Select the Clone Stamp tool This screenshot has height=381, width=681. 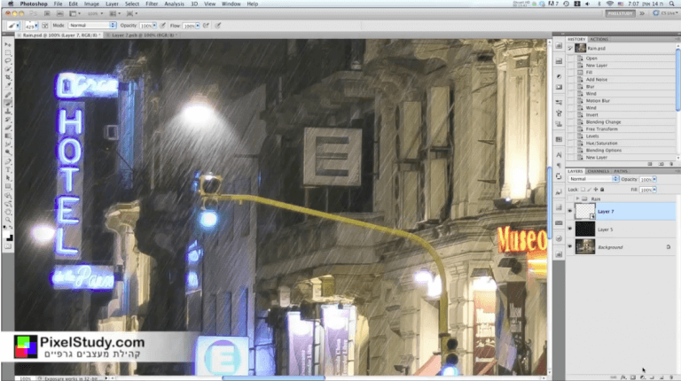(x=8, y=112)
